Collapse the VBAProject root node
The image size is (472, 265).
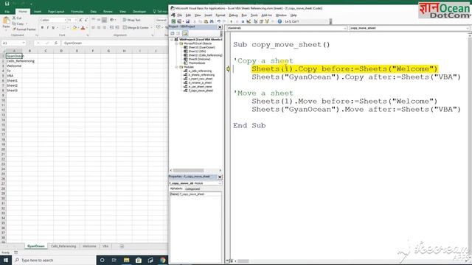172,40
